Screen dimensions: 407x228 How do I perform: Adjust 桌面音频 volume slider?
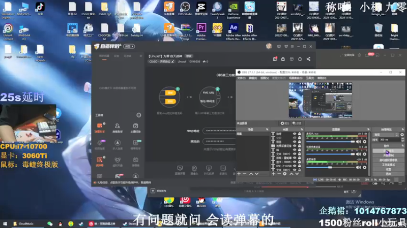click(330, 167)
